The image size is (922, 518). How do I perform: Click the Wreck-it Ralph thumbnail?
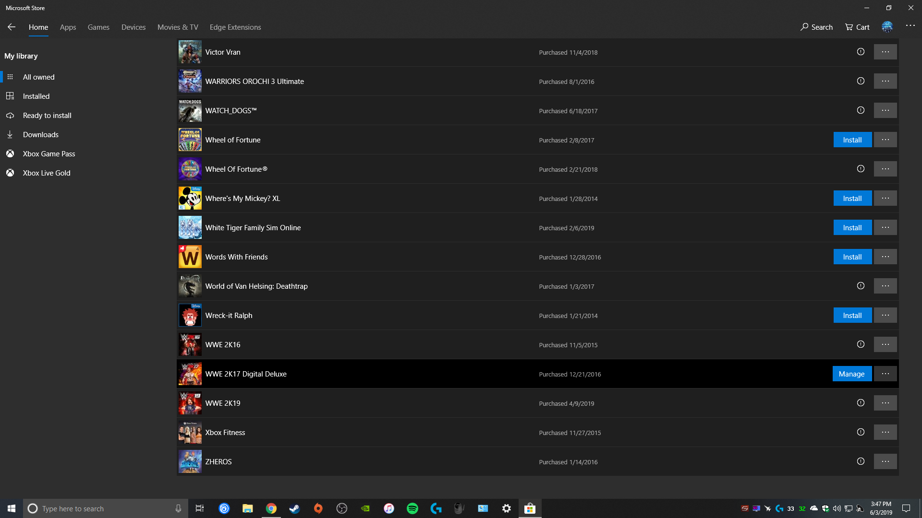[190, 315]
